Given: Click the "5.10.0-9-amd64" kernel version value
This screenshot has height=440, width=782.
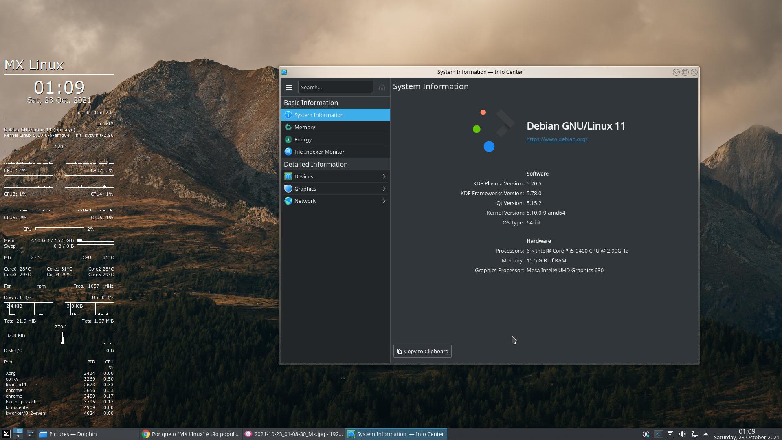Looking at the screenshot, I should [x=546, y=213].
